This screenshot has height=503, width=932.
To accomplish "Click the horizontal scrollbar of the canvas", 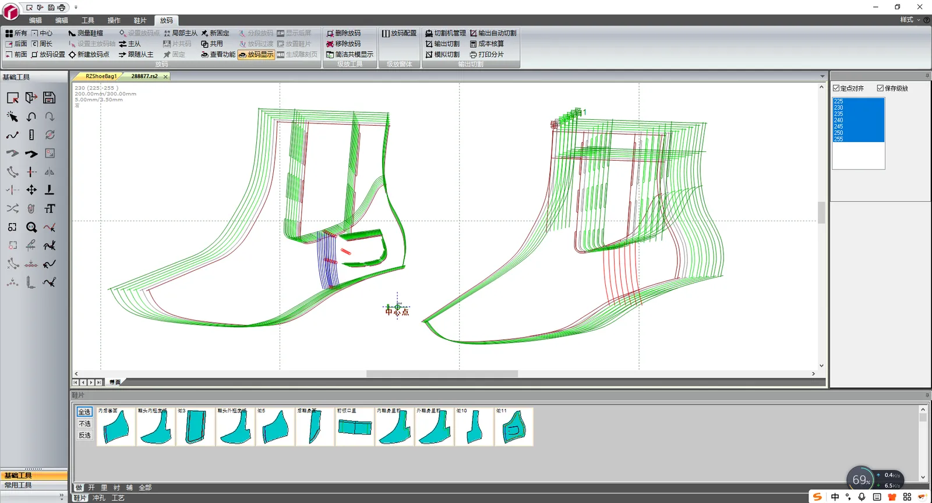I will (x=442, y=374).
